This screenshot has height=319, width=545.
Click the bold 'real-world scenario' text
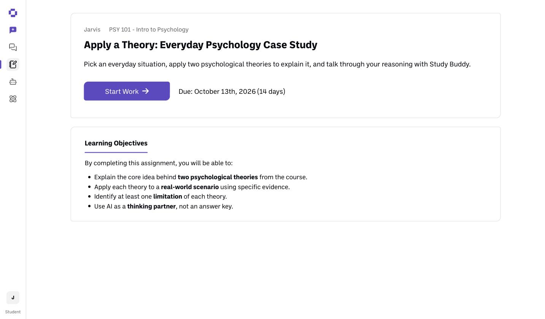tap(190, 187)
